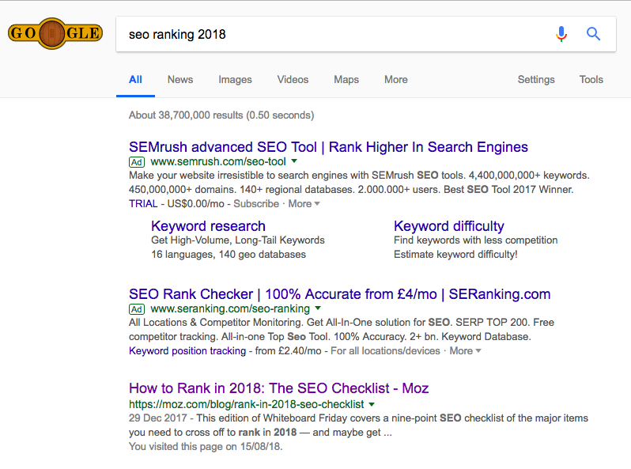Click the Google doodle logo
Screen dimensions: 631x469
(54, 34)
